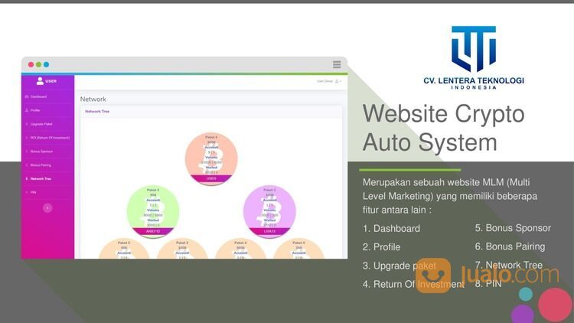Screen dimensions: 574x323
Task: Click the USER avatar icon in sidebar header
Action: (x=40, y=80)
